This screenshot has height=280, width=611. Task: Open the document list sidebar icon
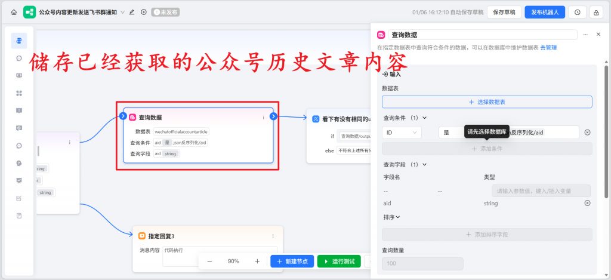click(19, 216)
